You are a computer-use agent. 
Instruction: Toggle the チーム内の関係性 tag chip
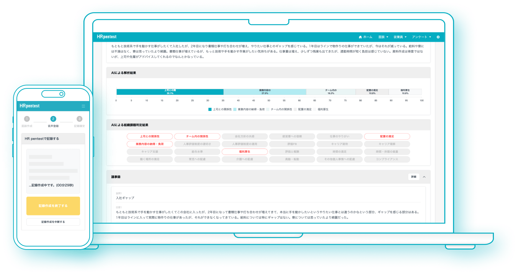(198, 136)
